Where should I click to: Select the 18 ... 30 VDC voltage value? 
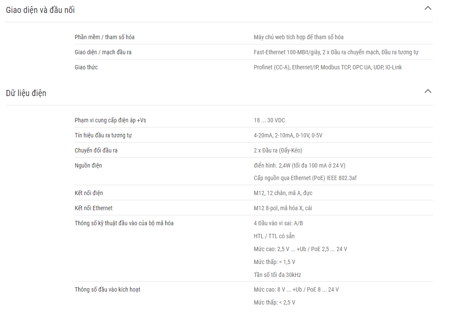(x=269, y=121)
